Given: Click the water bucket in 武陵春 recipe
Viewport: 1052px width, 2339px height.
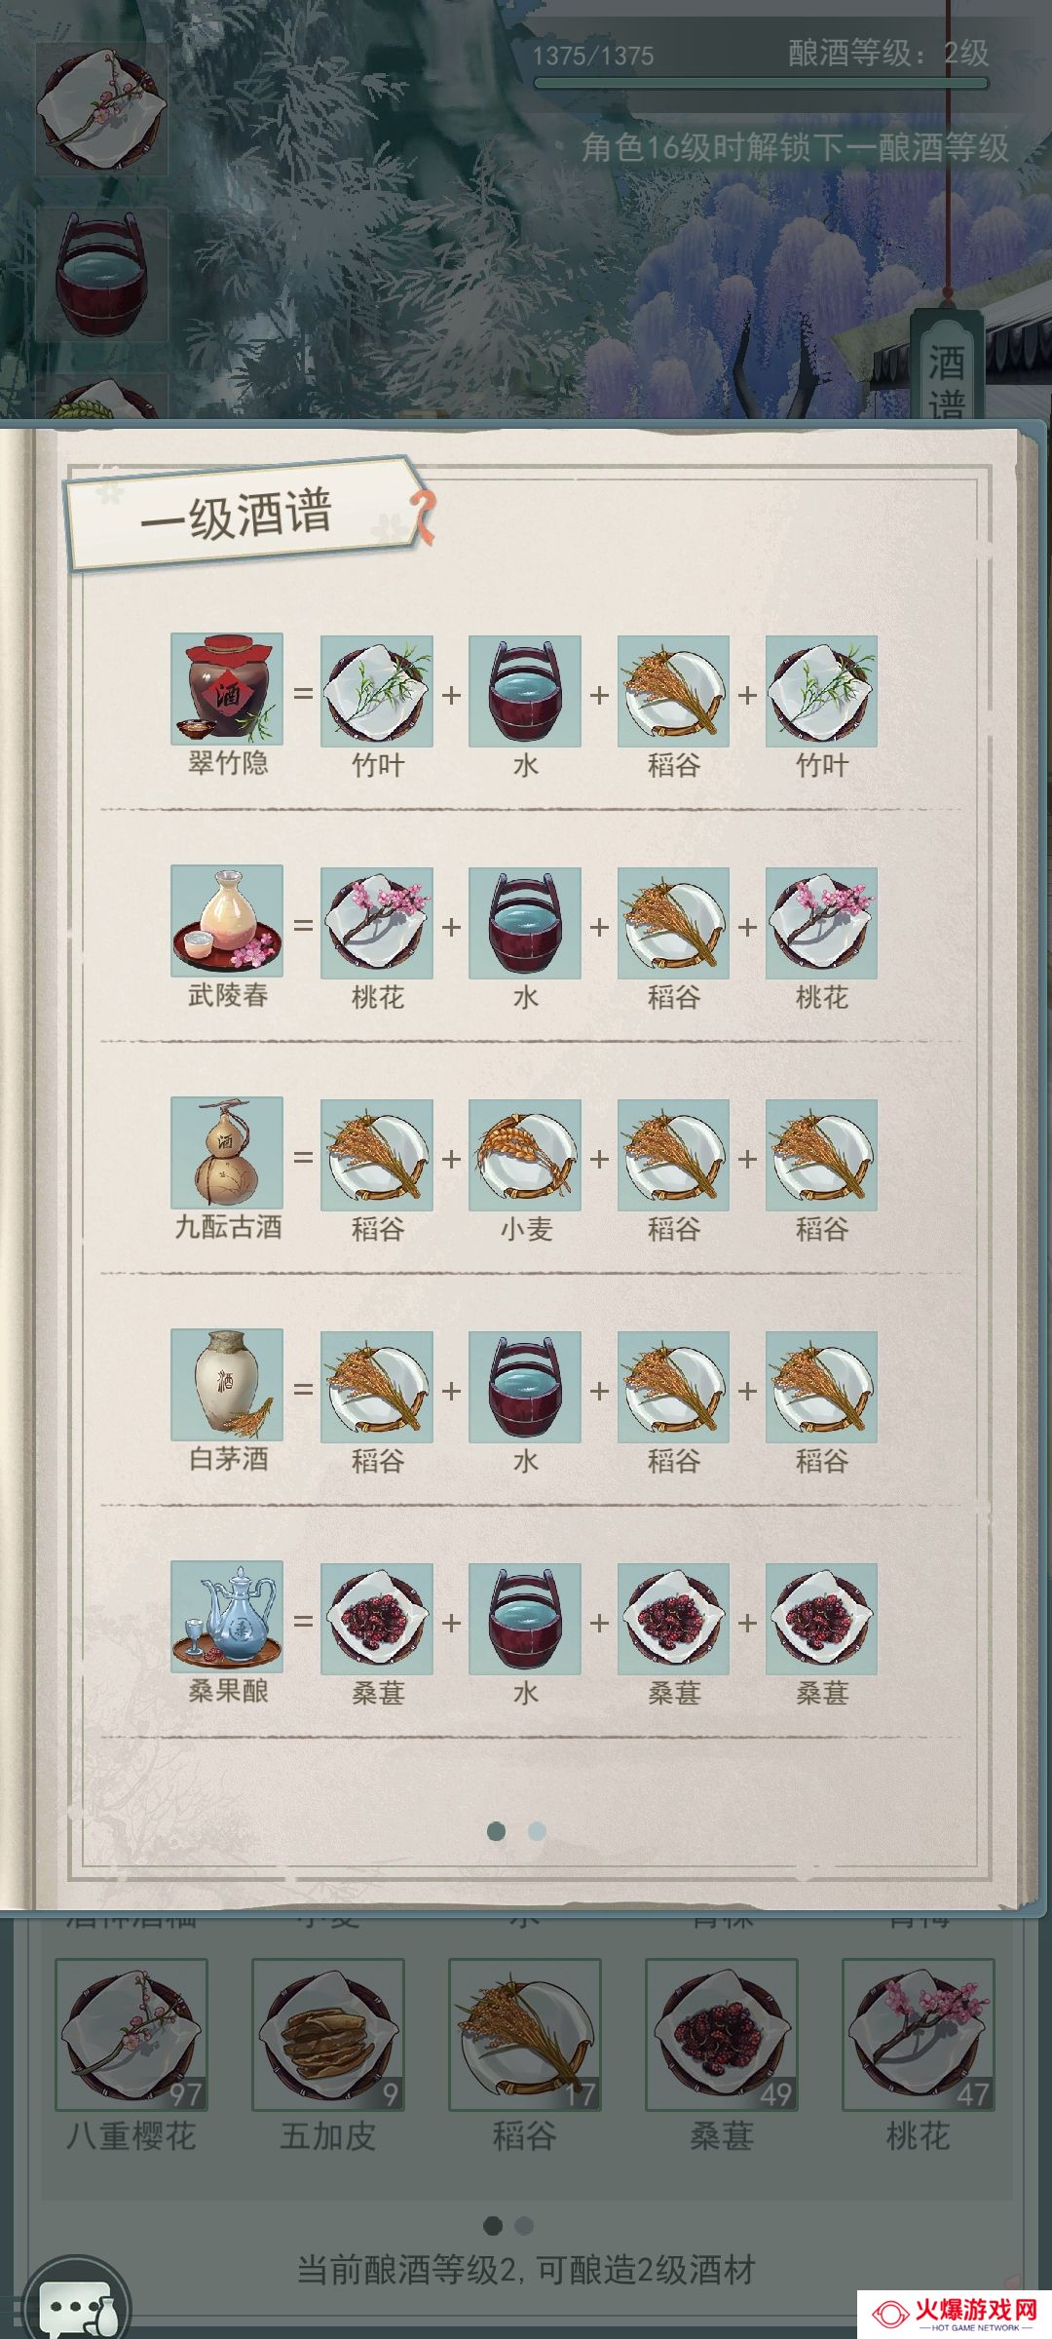Looking at the screenshot, I should pos(525,924).
